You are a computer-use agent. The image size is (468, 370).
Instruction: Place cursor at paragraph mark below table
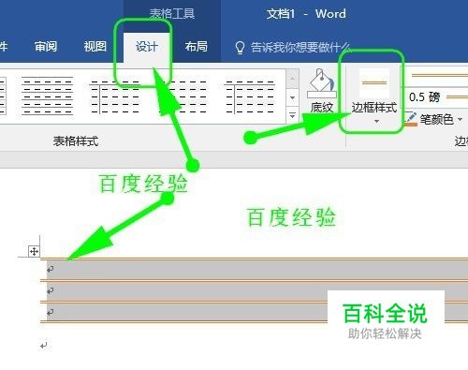[x=44, y=346]
